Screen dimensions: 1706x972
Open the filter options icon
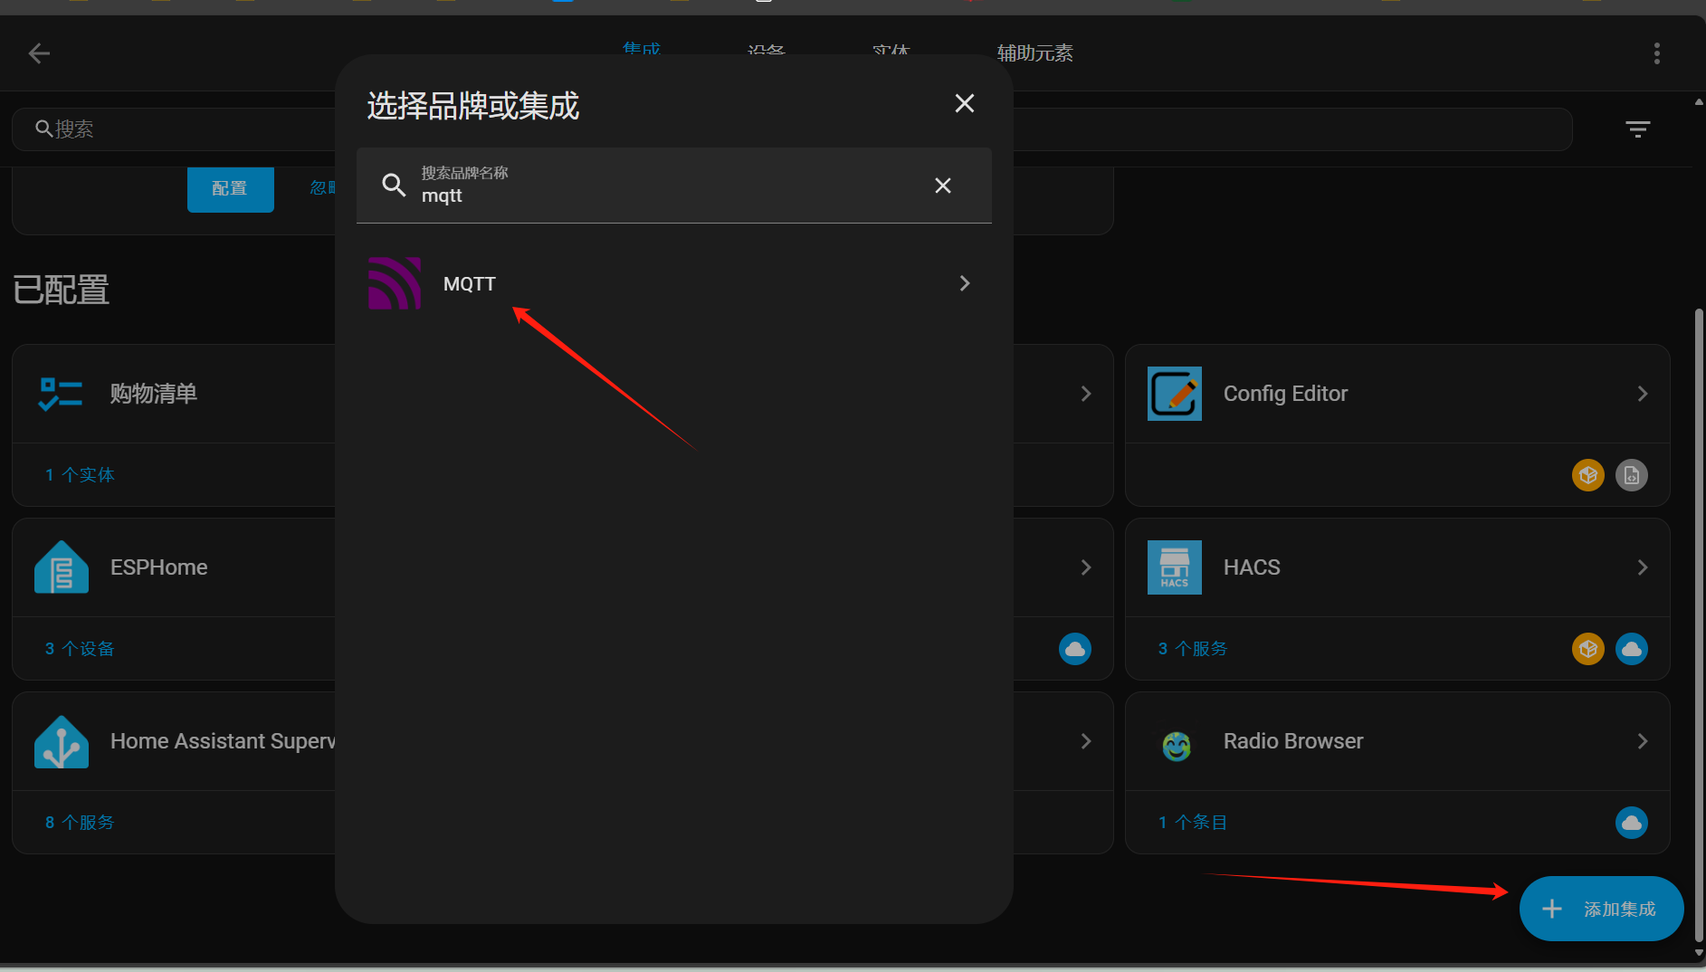coord(1638,129)
